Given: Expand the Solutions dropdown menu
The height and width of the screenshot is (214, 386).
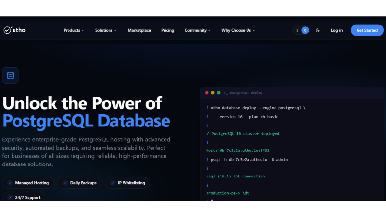Looking at the screenshot, I should click(x=106, y=30).
